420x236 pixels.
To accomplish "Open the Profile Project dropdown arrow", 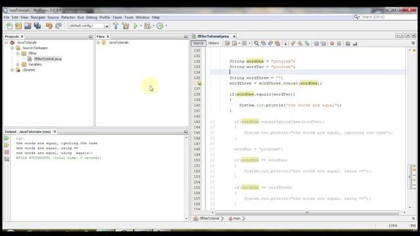I will [166, 26].
